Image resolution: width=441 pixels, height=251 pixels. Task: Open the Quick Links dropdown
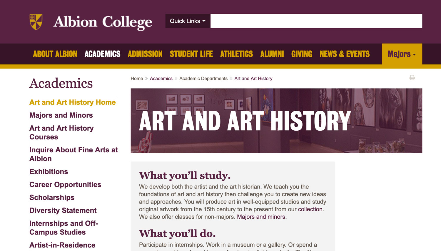(x=188, y=21)
